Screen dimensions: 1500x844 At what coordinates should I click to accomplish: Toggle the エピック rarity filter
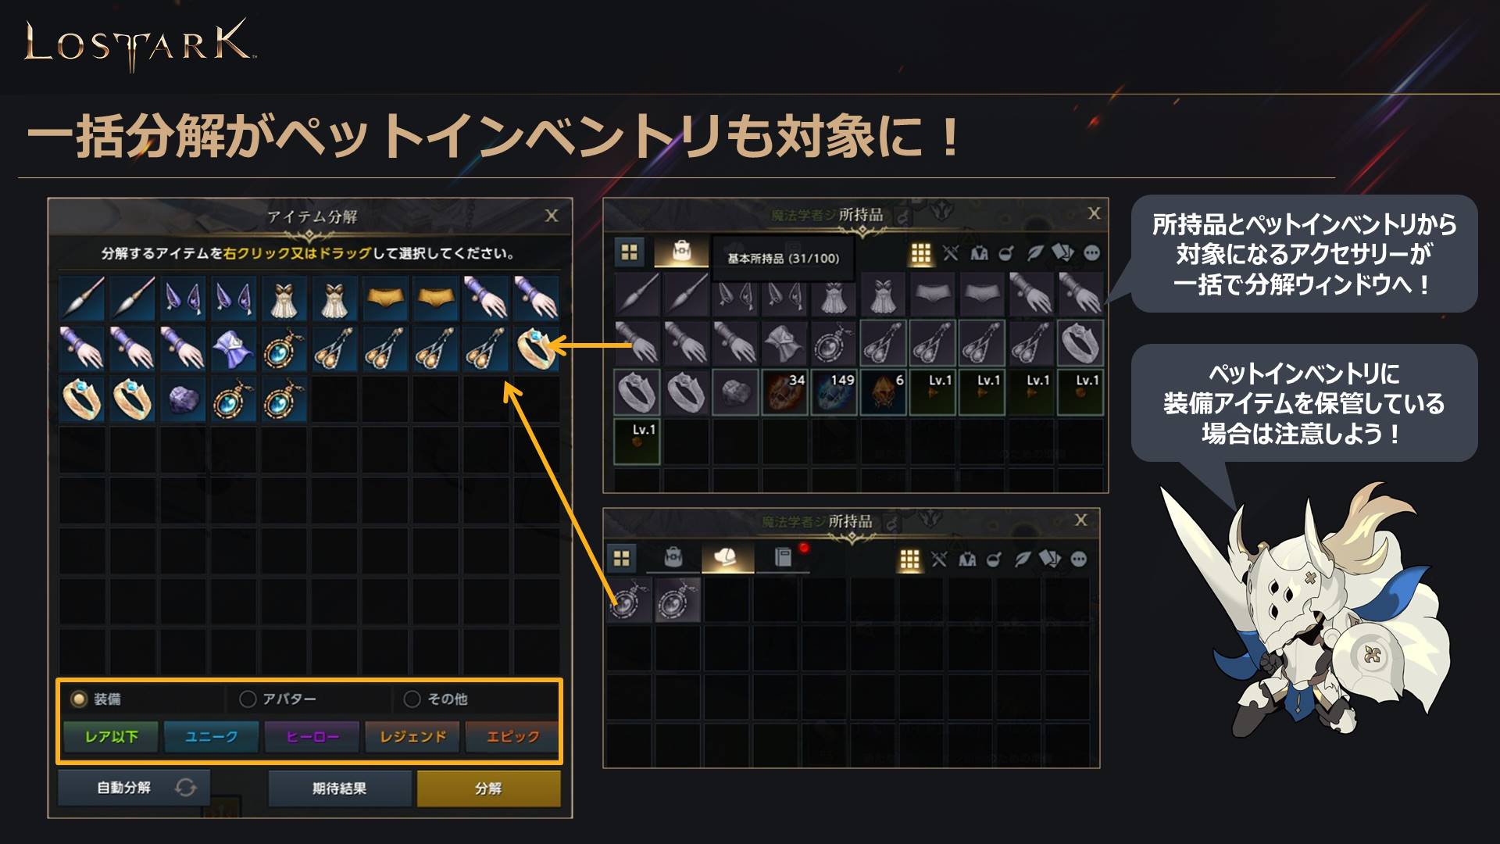(512, 736)
